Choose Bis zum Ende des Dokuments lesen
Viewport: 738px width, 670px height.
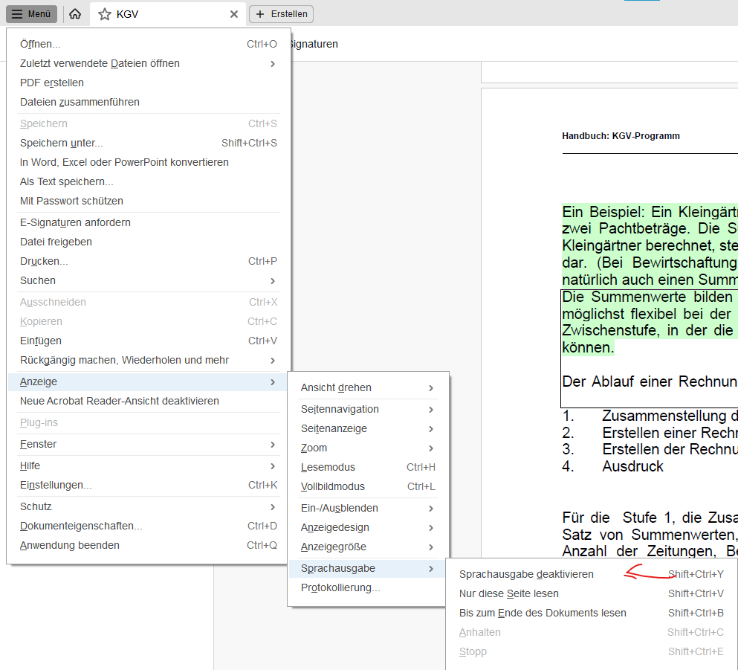click(592, 613)
